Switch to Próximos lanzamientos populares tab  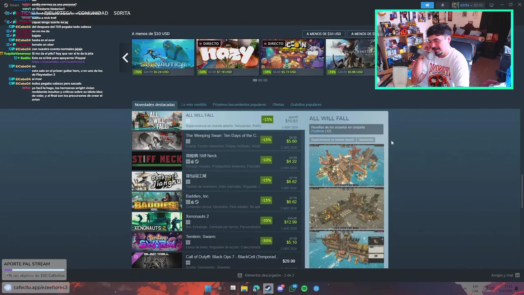click(239, 104)
